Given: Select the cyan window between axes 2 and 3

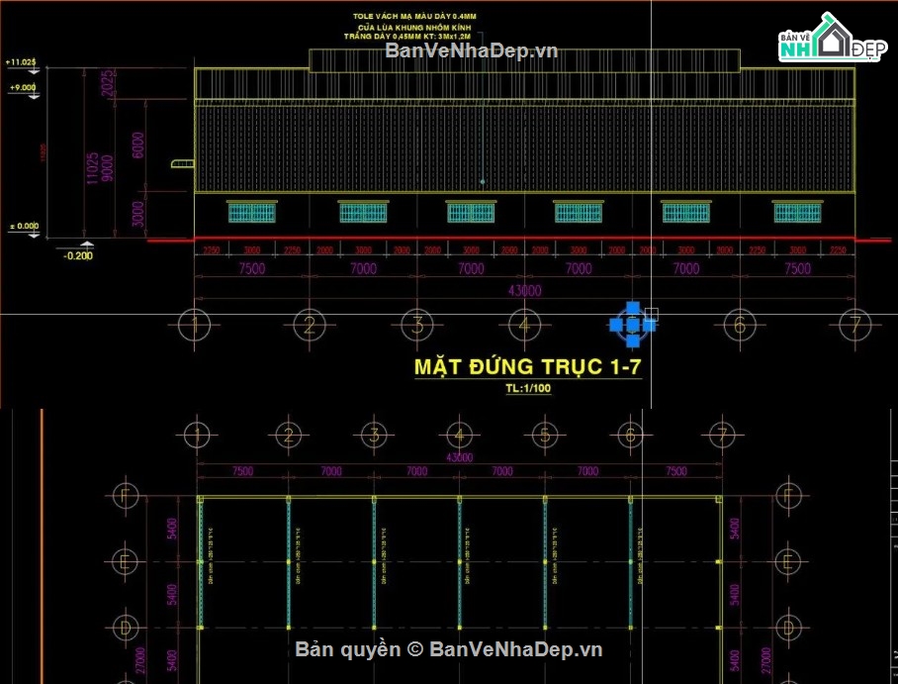Looking at the screenshot, I should pyautogui.click(x=363, y=212).
